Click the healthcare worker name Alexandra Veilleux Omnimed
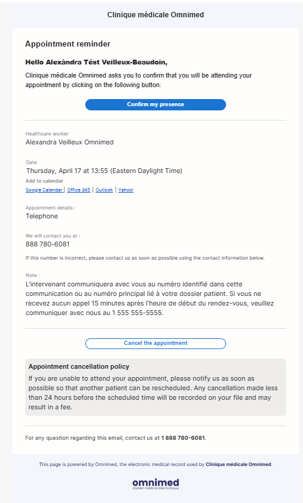The height and width of the screenshot is (503, 303). 70,142
